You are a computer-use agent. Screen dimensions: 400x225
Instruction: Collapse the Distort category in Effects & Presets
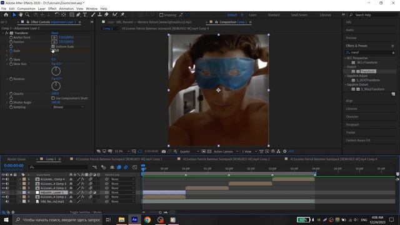pyautogui.click(x=346, y=67)
